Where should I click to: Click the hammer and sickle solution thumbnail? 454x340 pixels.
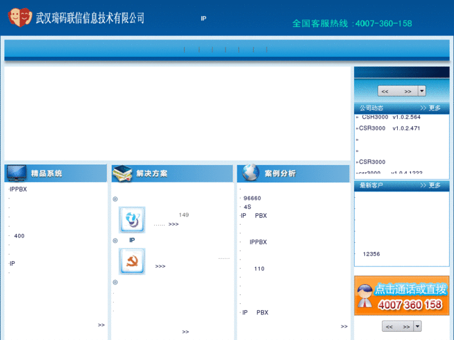[132, 261]
